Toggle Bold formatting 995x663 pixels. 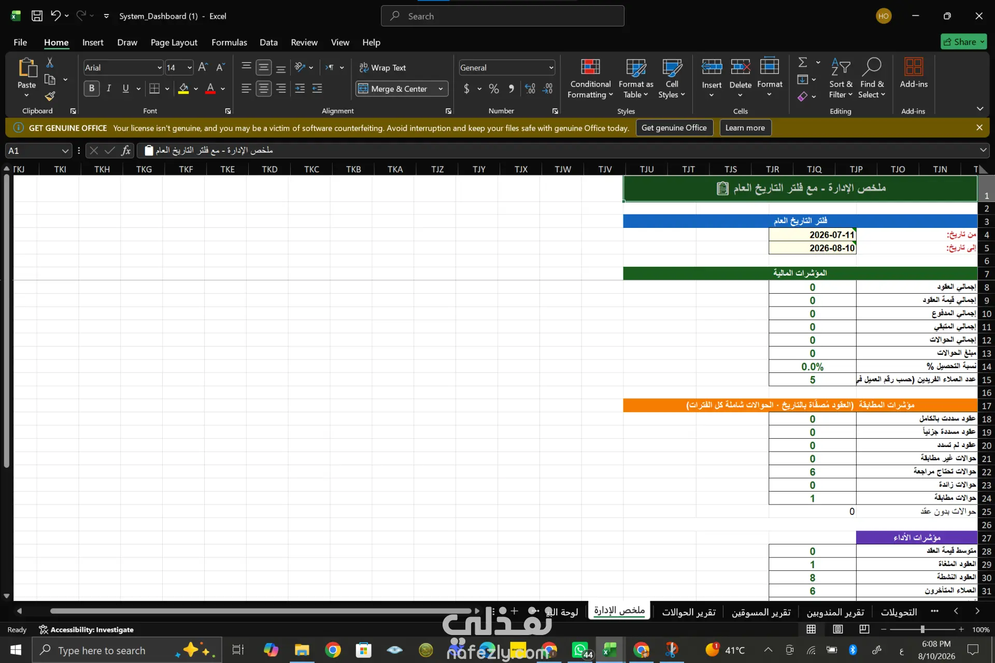click(x=92, y=89)
